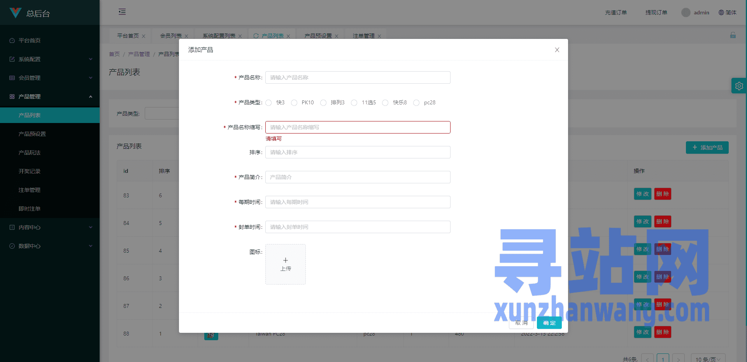Screen dimensions: 747x362
Task: Open 即时注单 in sidebar
Action: point(50,209)
